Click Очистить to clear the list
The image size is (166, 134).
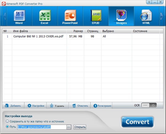[x=80, y=106]
